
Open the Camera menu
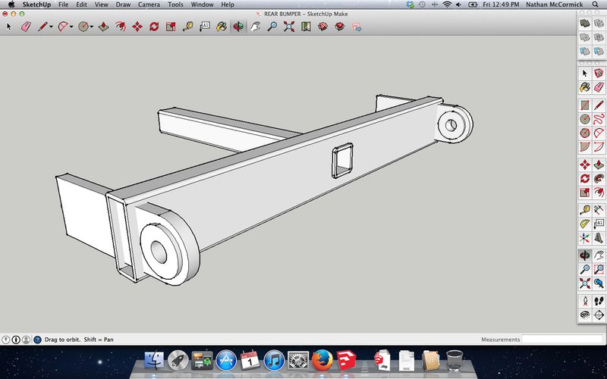point(149,5)
